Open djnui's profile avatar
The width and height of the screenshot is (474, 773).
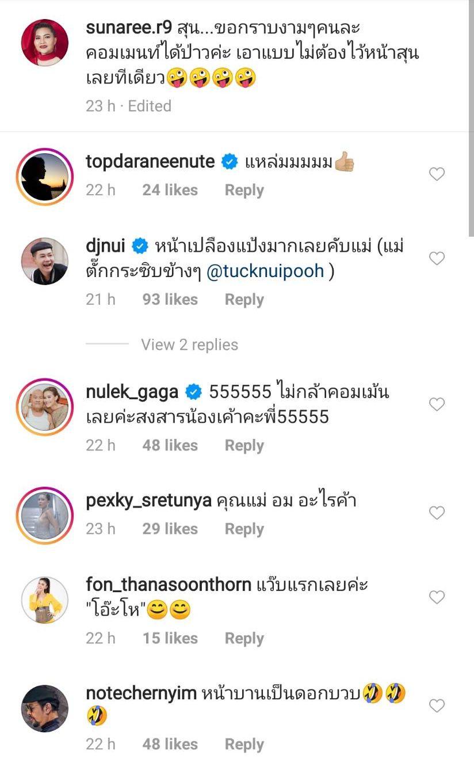point(45,261)
